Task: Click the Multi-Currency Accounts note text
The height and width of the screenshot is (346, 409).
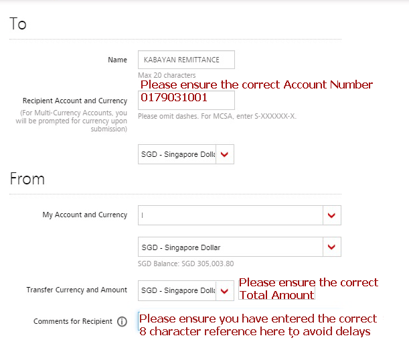Action: point(72,121)
